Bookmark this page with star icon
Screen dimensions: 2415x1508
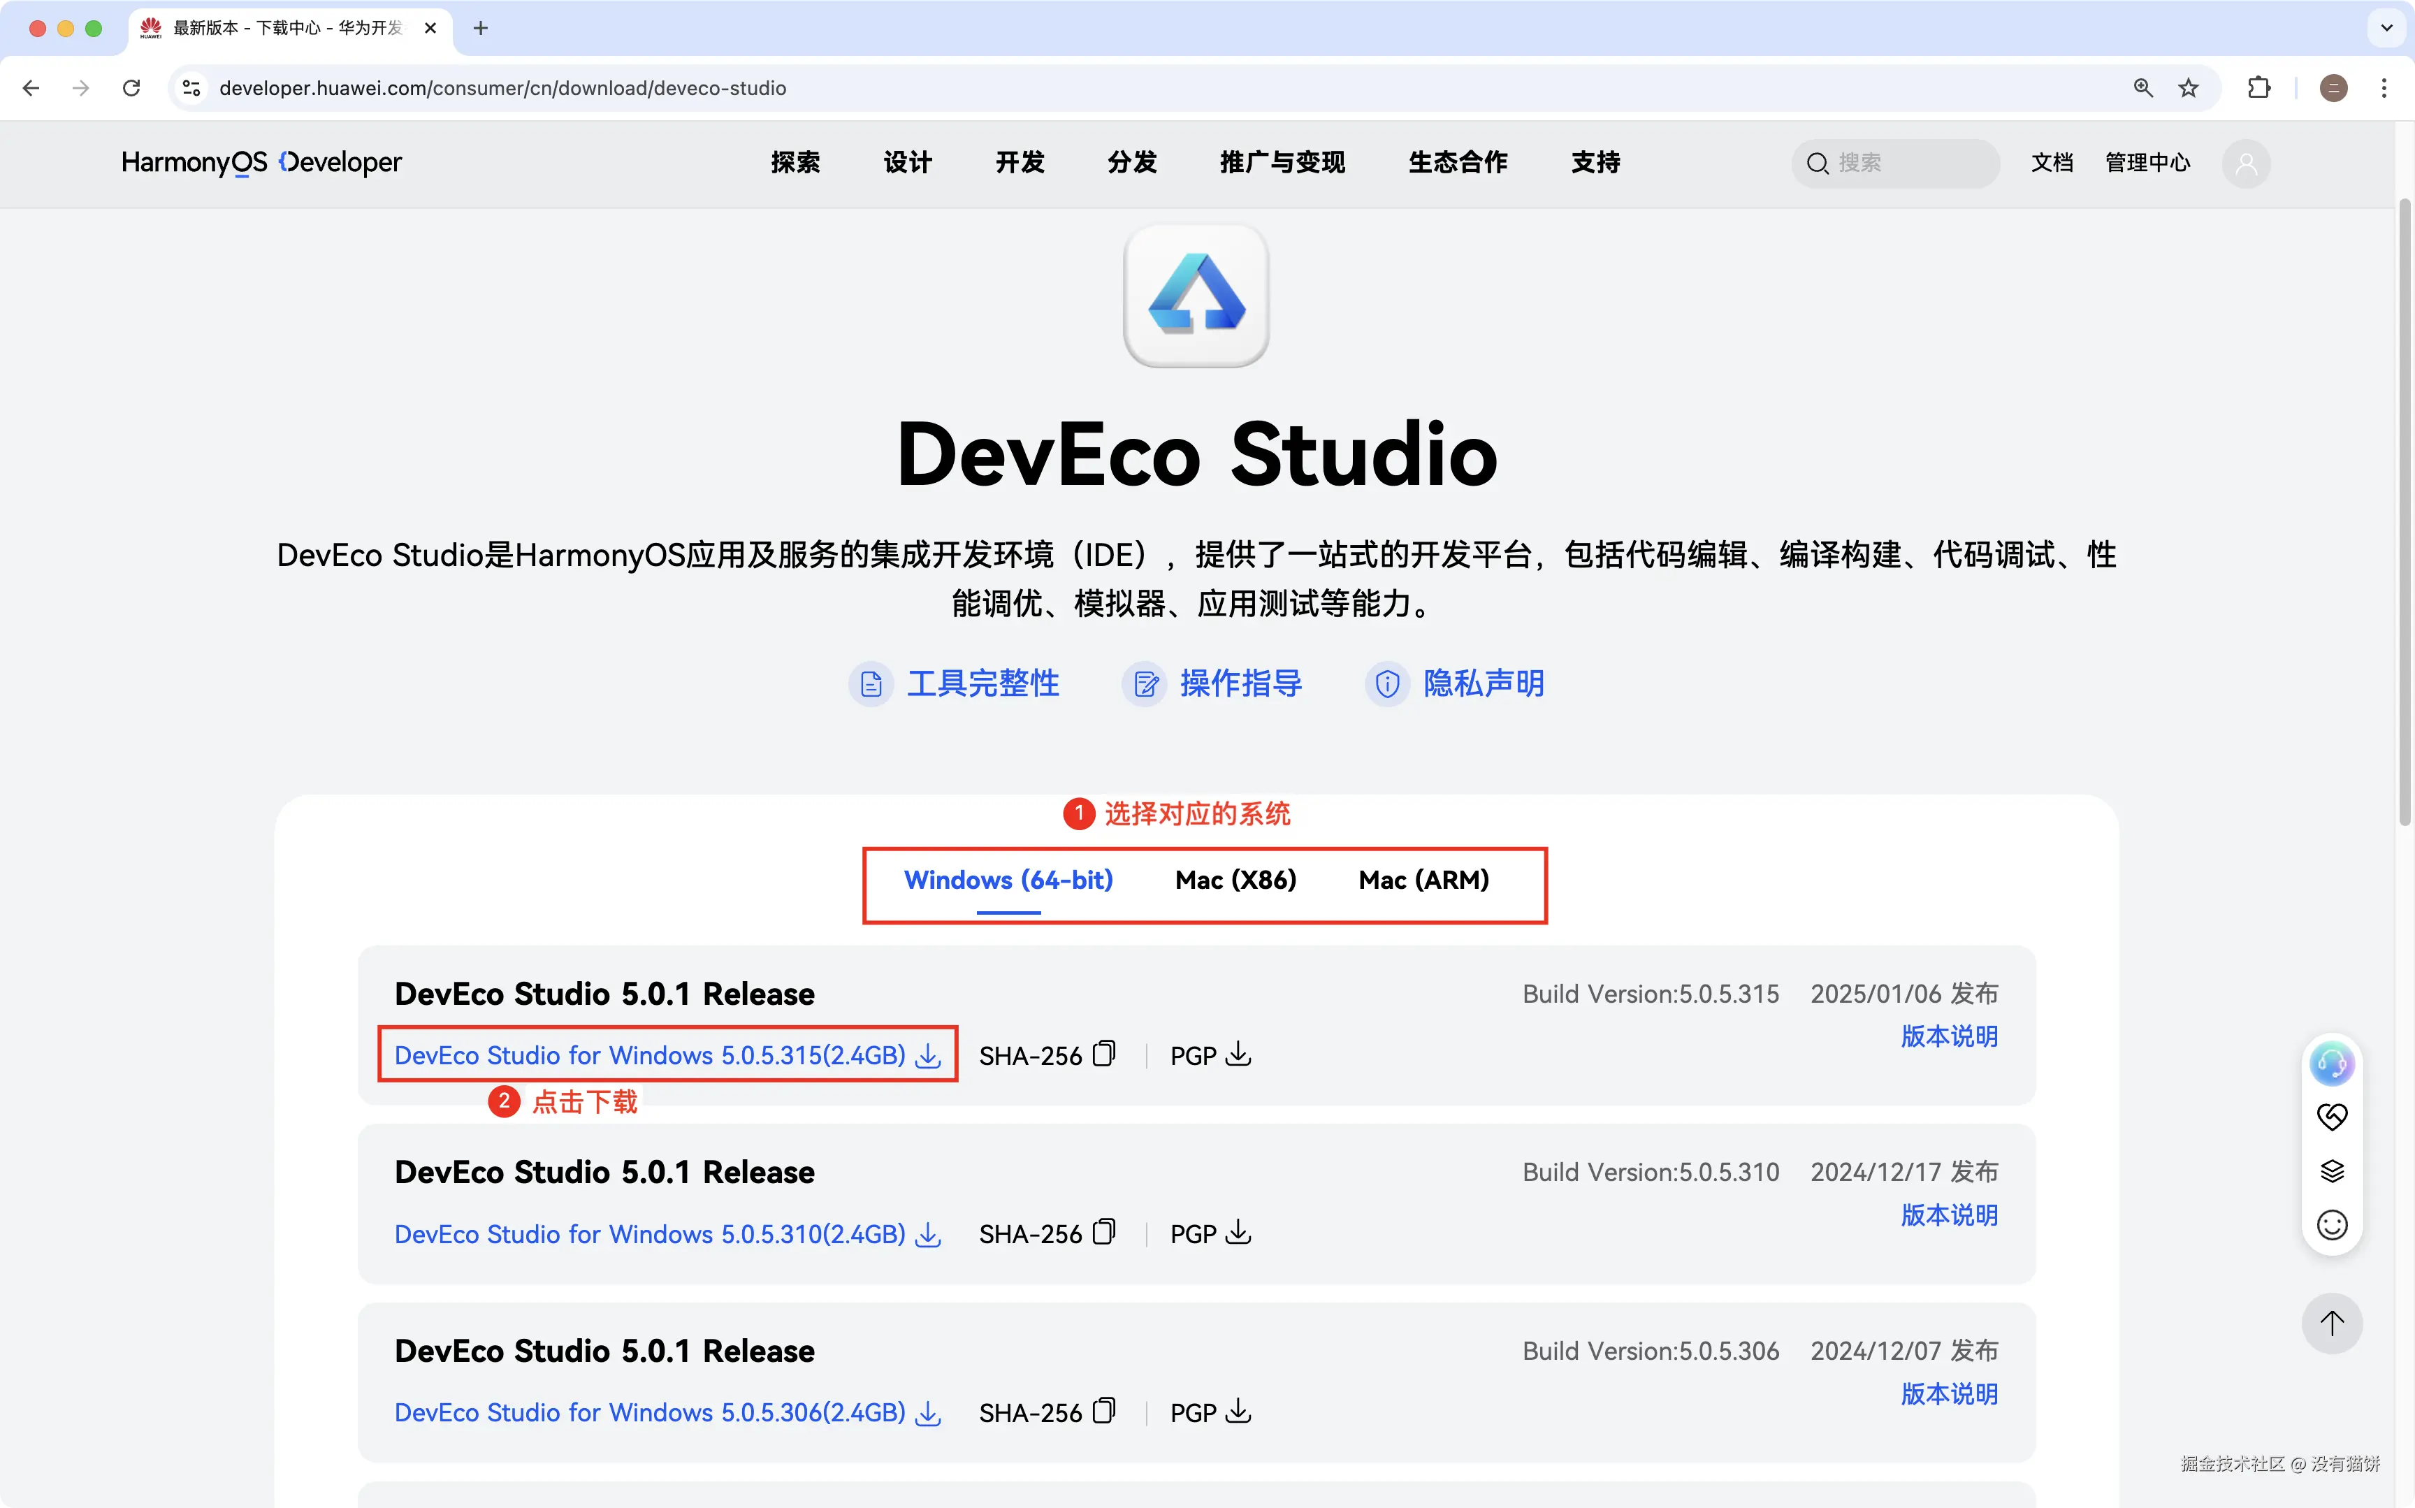click(2189, 88)
